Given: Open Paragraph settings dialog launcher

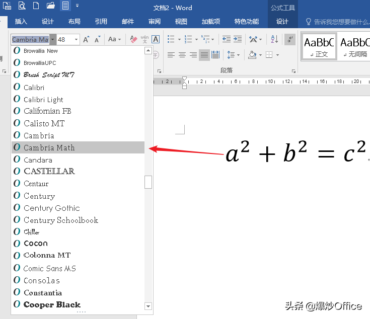Looking at the screenshot, I should [x=293, y=71].
